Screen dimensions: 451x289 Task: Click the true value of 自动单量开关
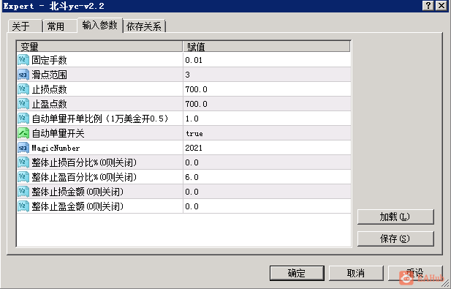tap(194, 134)
